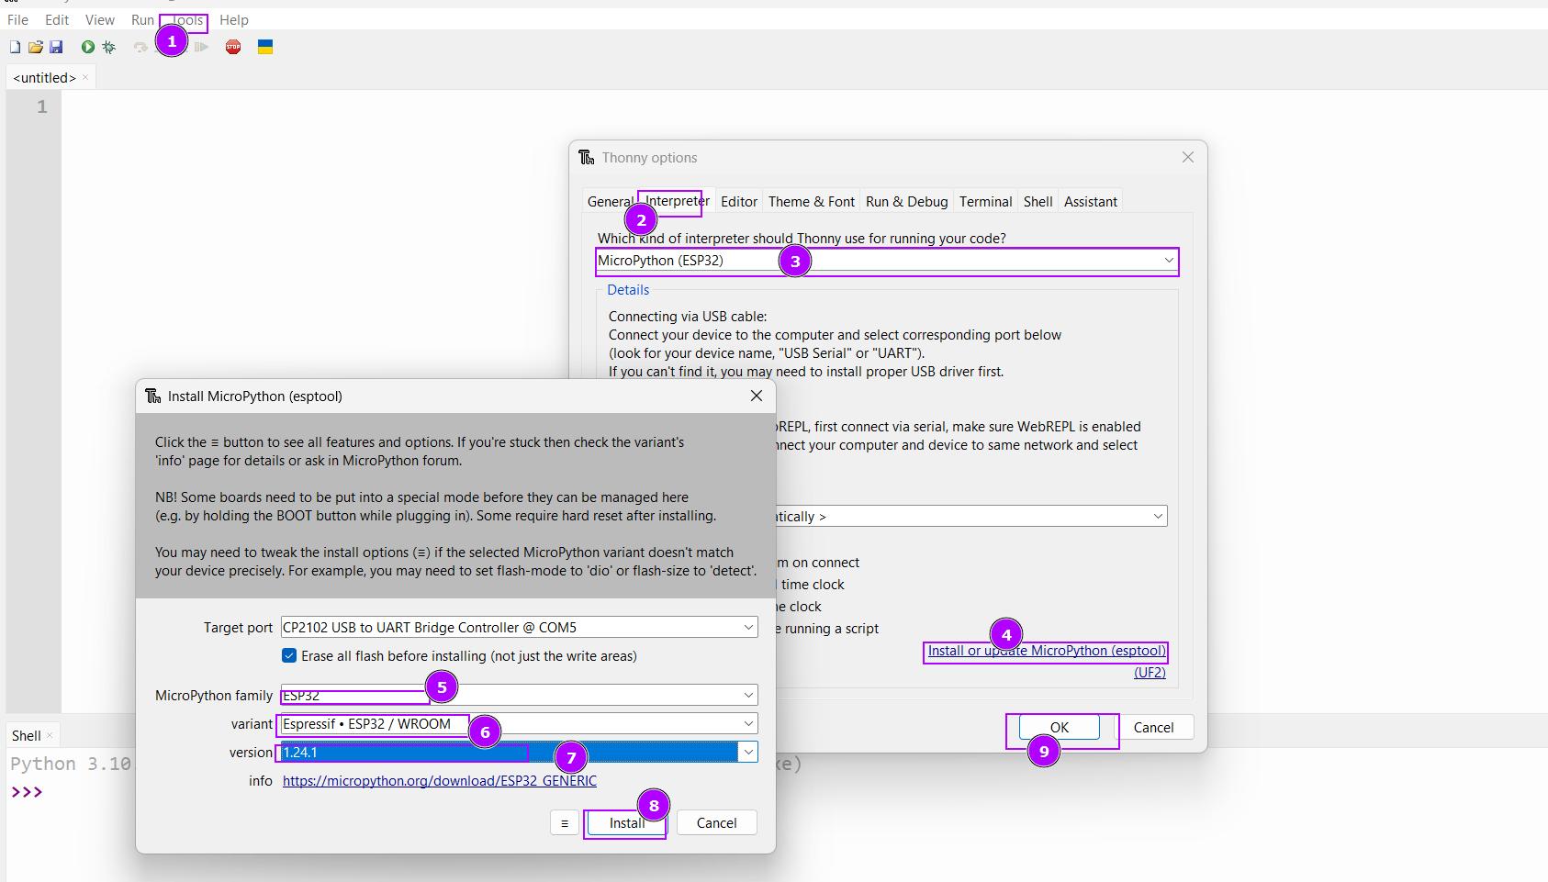
Task: Click the Ukraine flag icon
Action: click(x=265, y=47)
